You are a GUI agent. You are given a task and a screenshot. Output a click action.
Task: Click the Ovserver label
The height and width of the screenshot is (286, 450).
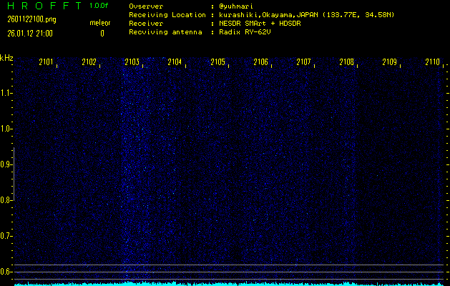[146, 6]
